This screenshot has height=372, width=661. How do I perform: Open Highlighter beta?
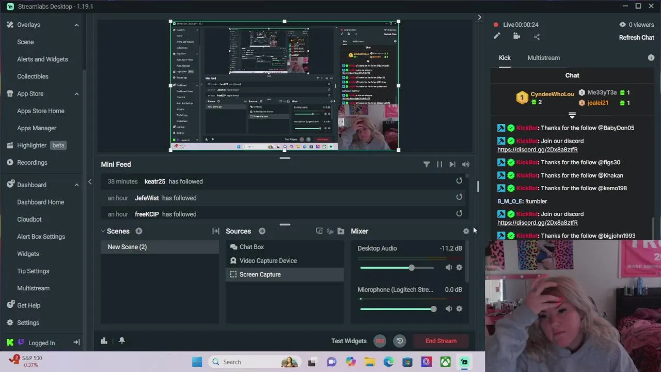[36, 145]
